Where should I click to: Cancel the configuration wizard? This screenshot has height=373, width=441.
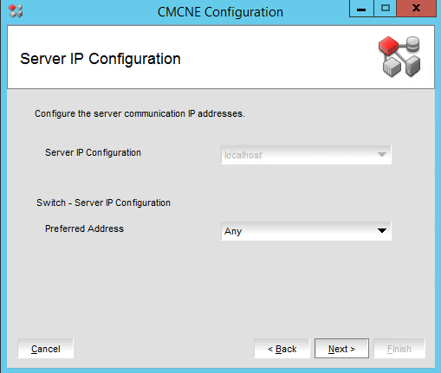[46, 349]
